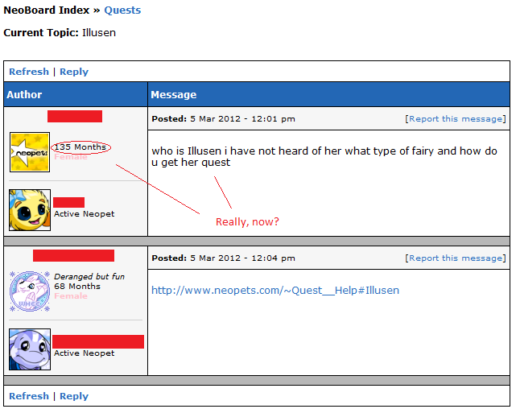Image resolution: width=516 pixels, height=413 pixels.
Task: Click 'Female' under 68 Months
Action: (71, 295)
